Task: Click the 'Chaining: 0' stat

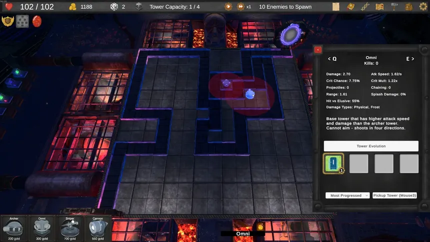Action: (380, 87)
